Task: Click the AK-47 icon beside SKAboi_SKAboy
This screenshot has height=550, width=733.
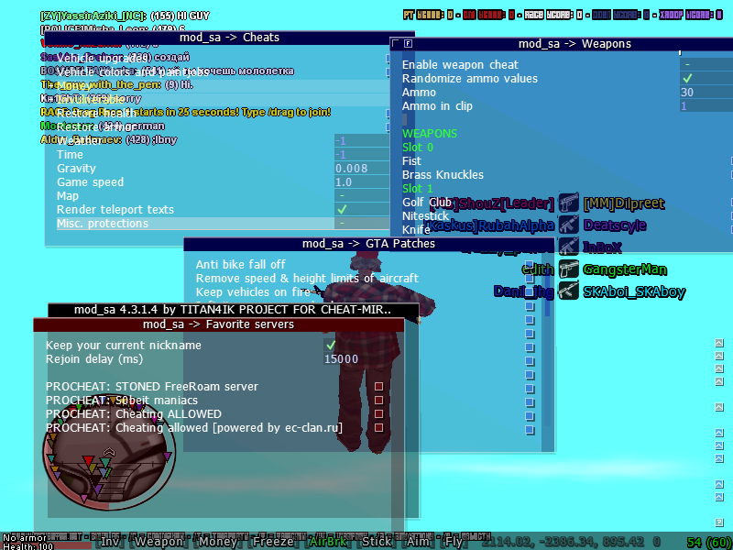Action: pos(569,291)
